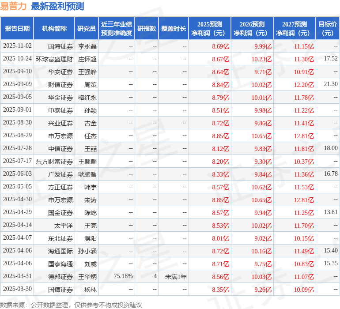Image resolution: width=340 pixels, height=309 pixels.
Task: Click date 2025-03-30
Action: pos(17,289)
